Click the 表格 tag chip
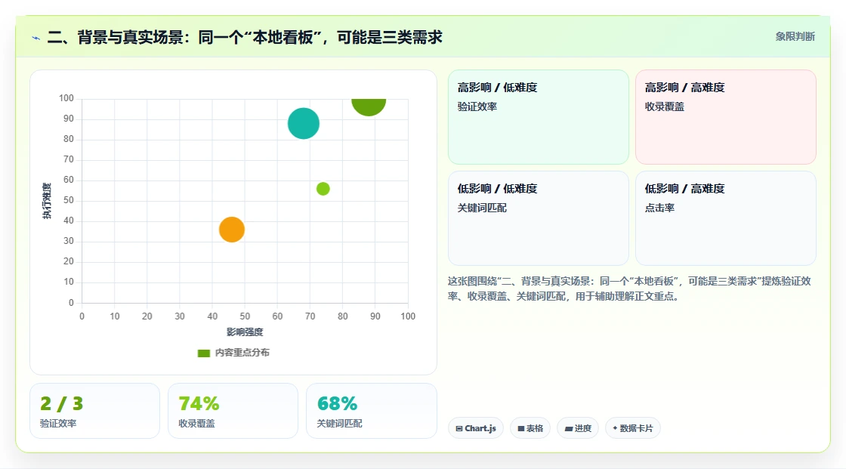Viewport: 846px width, 469px height. tap(530, 428)
